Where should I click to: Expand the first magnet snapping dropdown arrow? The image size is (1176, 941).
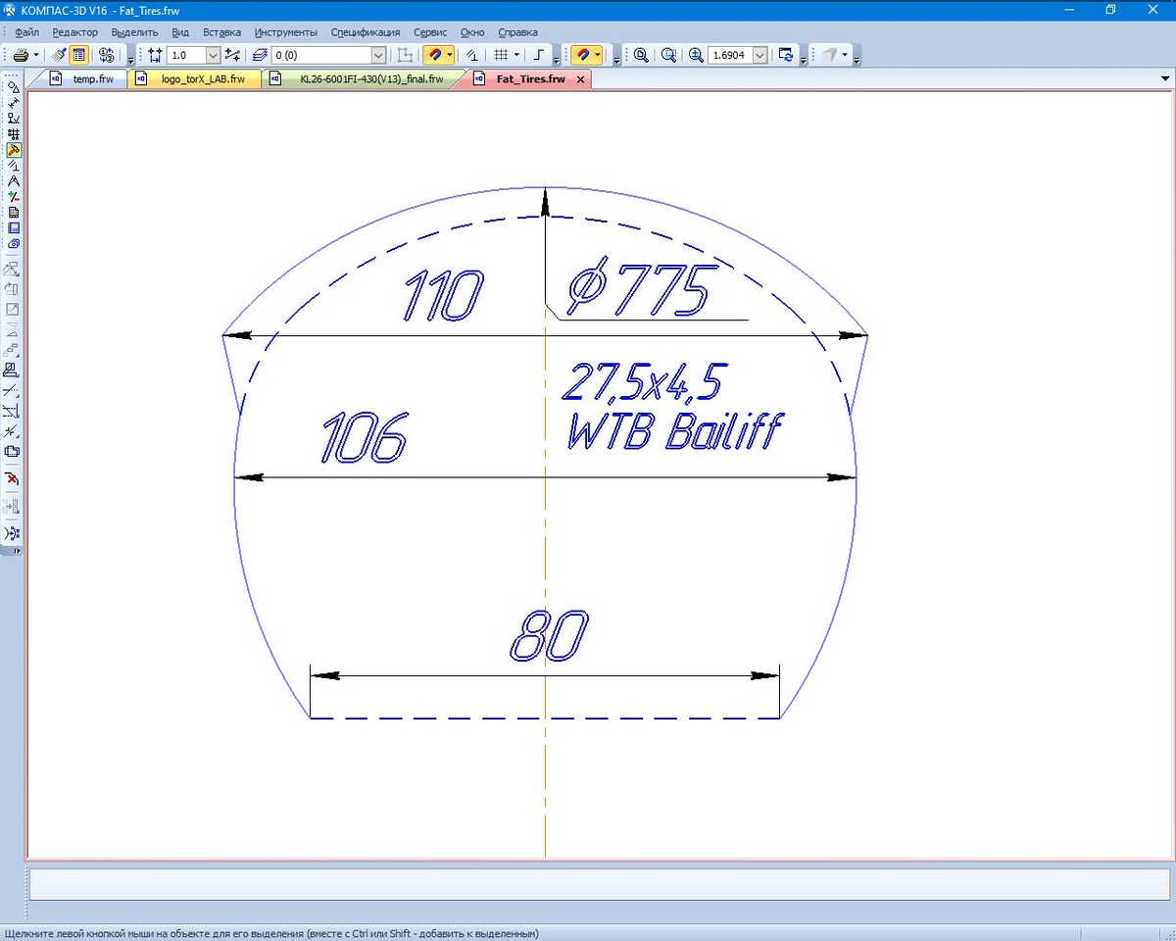pos(449,56)
